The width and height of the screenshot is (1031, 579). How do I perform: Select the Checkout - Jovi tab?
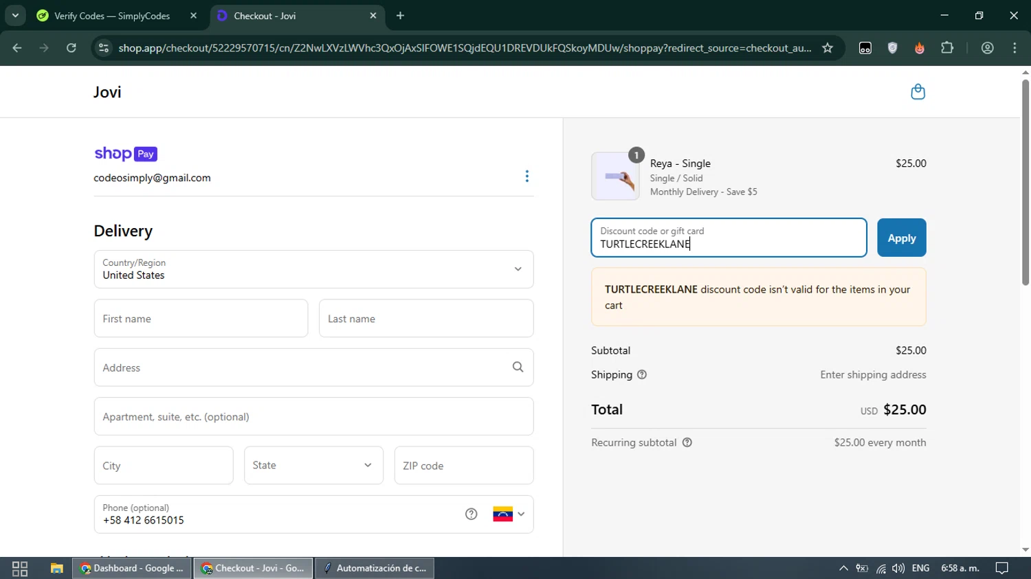[297, 16]
